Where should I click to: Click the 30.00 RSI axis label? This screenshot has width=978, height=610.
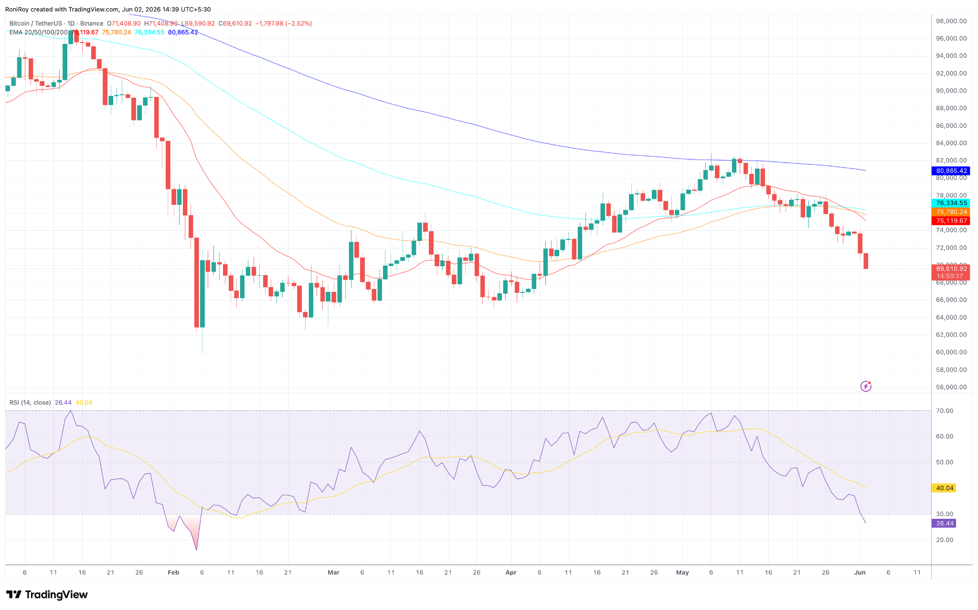pyautogui.click(x=945, y=514)
